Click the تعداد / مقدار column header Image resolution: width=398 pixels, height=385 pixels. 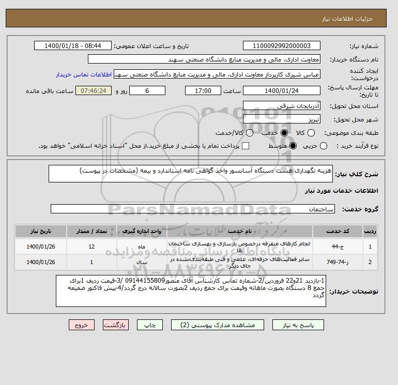[91, 231]
